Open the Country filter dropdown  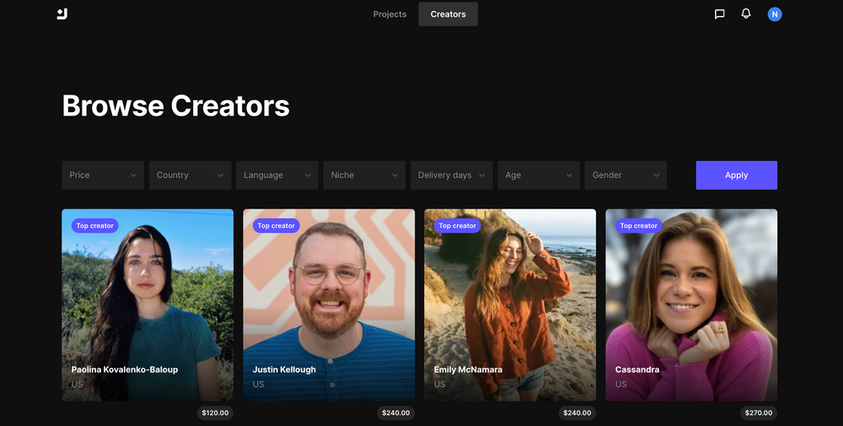191,175
